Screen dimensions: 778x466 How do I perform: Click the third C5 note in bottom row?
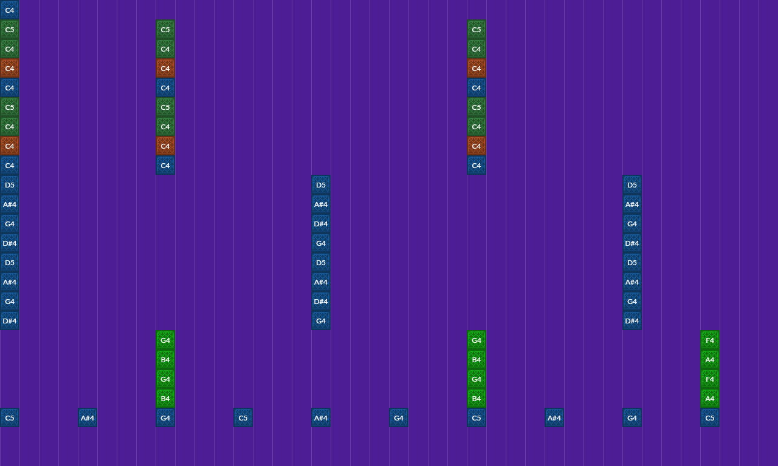[476, 418]
